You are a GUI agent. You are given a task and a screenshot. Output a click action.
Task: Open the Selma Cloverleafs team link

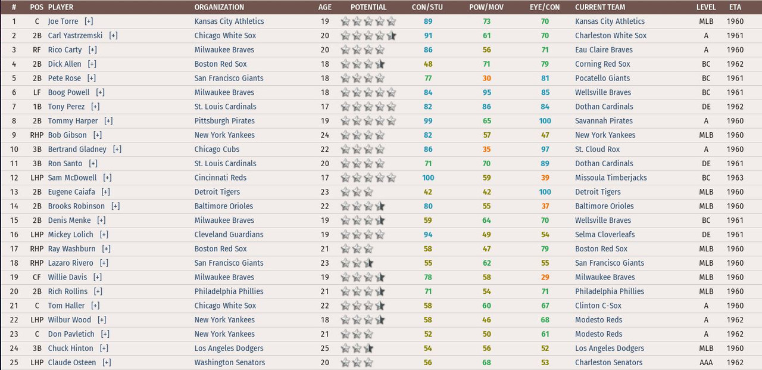[x=605, y=235]
